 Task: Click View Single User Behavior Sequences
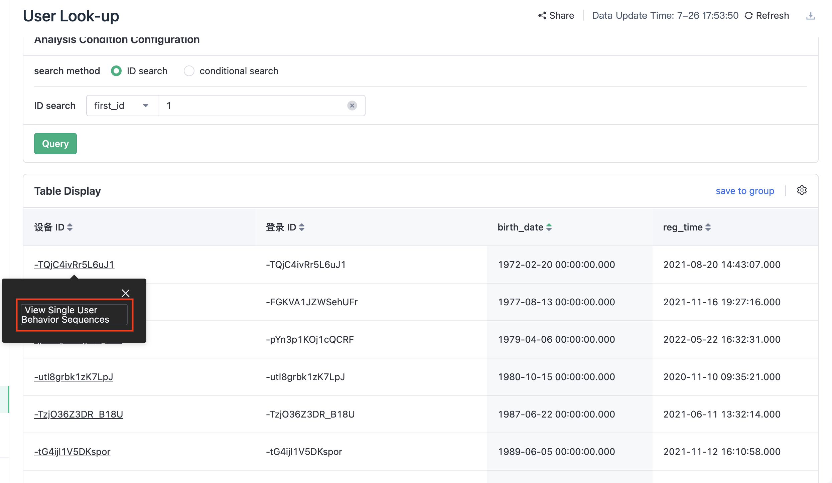point(74,314)
